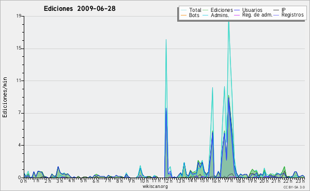
Task: Click the Total peak near 16 h
Action: point(212,88)
